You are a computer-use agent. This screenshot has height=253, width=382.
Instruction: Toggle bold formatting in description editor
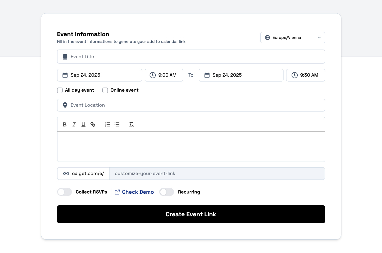pyautogui.click(x=65, y=124)
